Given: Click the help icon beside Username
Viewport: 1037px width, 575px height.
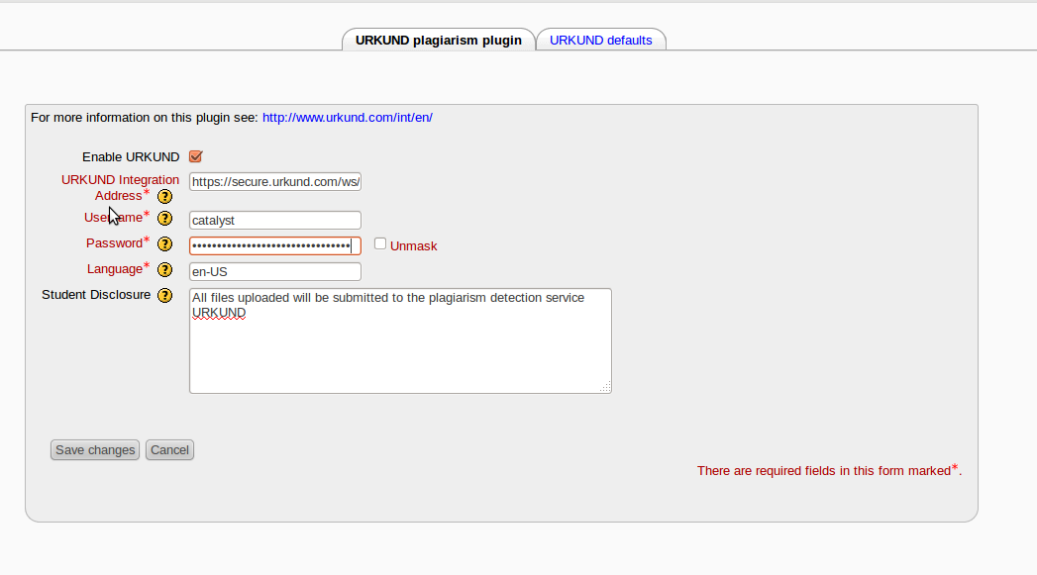Looking at the screenshot, I should [165, 219].
